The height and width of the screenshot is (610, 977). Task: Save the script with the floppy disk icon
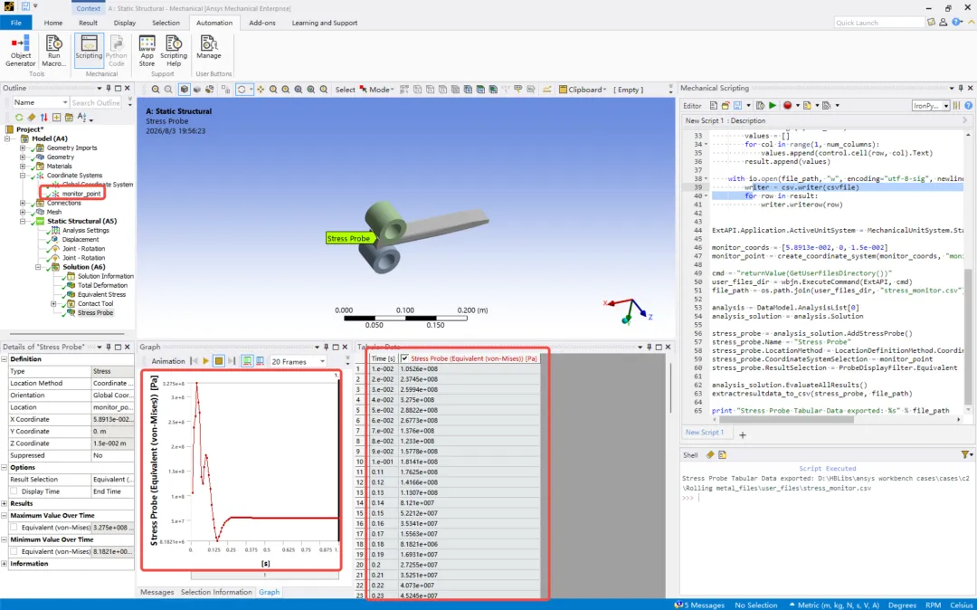738,106
